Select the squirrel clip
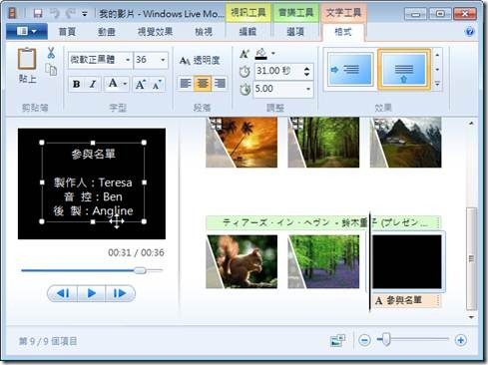Viewport: 488px width, 365px height. tap(242, 261)
